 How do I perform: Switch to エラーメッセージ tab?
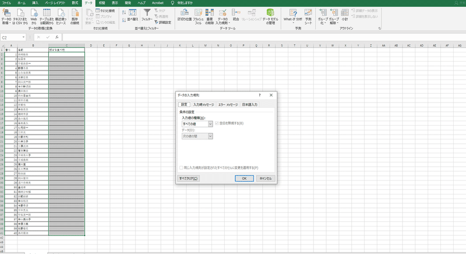[228, 104]
